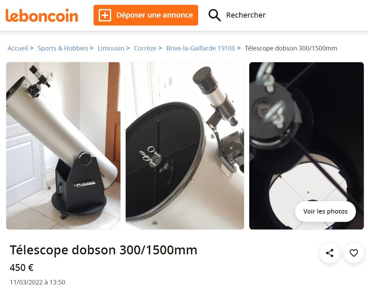Click the plus icon in the Déposer une annonce button
Screen dimensions: 368x291
pos(105,15)
